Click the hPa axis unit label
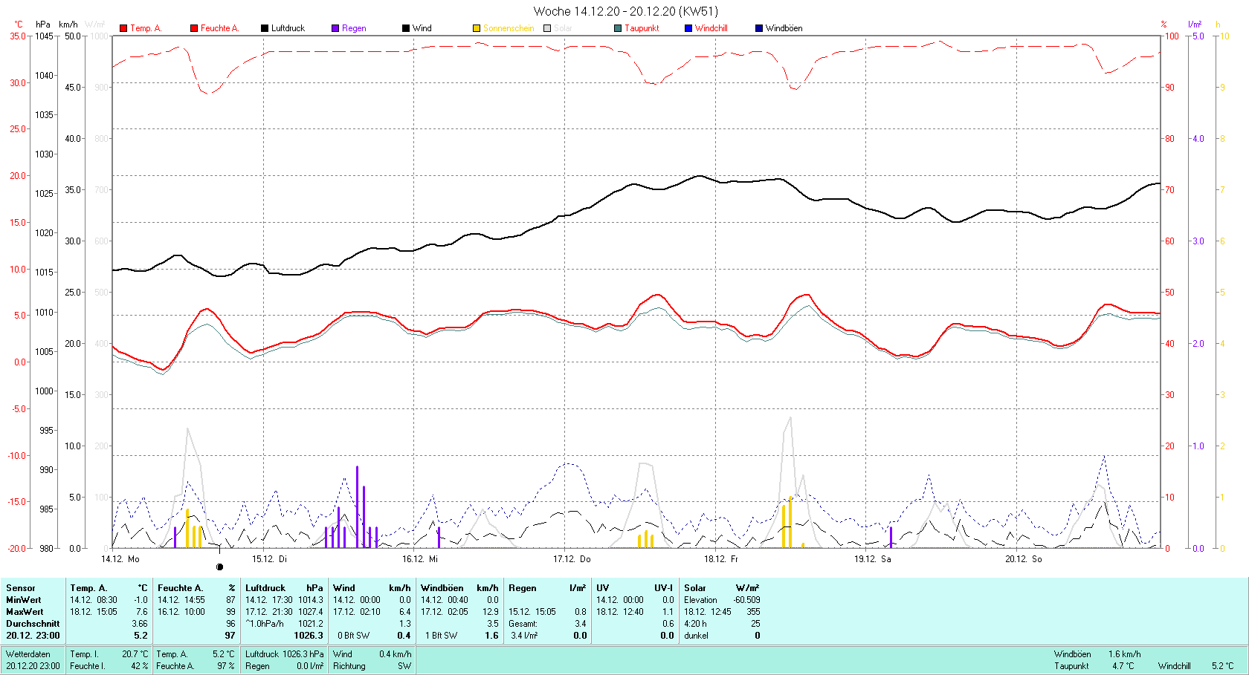This screenshot has height=675, width=1249. pyautogui.click(x=43, y=25)
